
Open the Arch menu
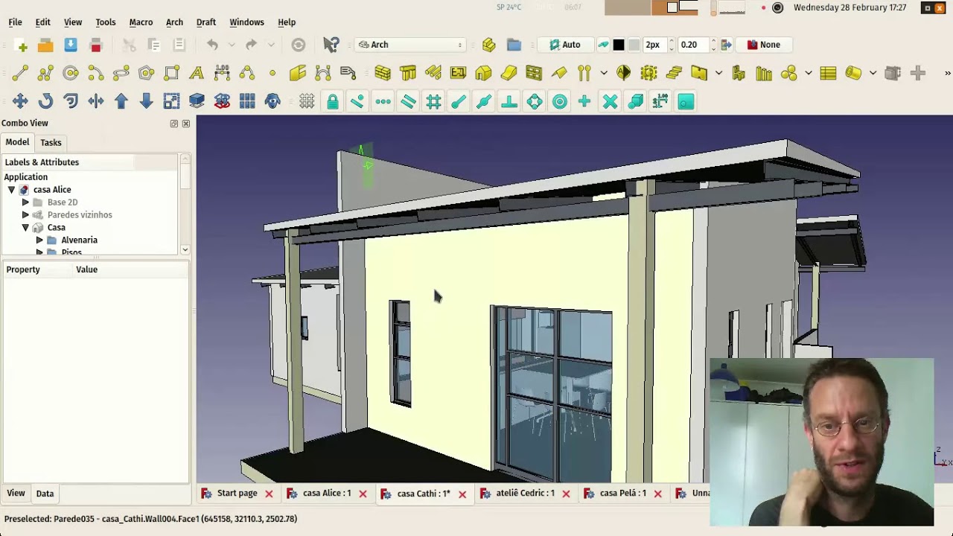(174, 22)
